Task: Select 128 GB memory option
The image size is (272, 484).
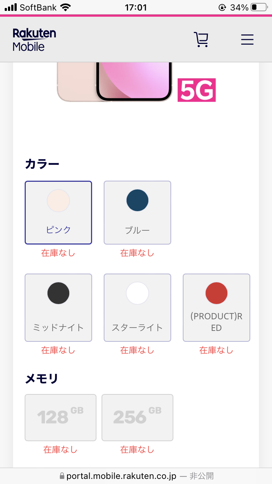Action: point(61,417)
